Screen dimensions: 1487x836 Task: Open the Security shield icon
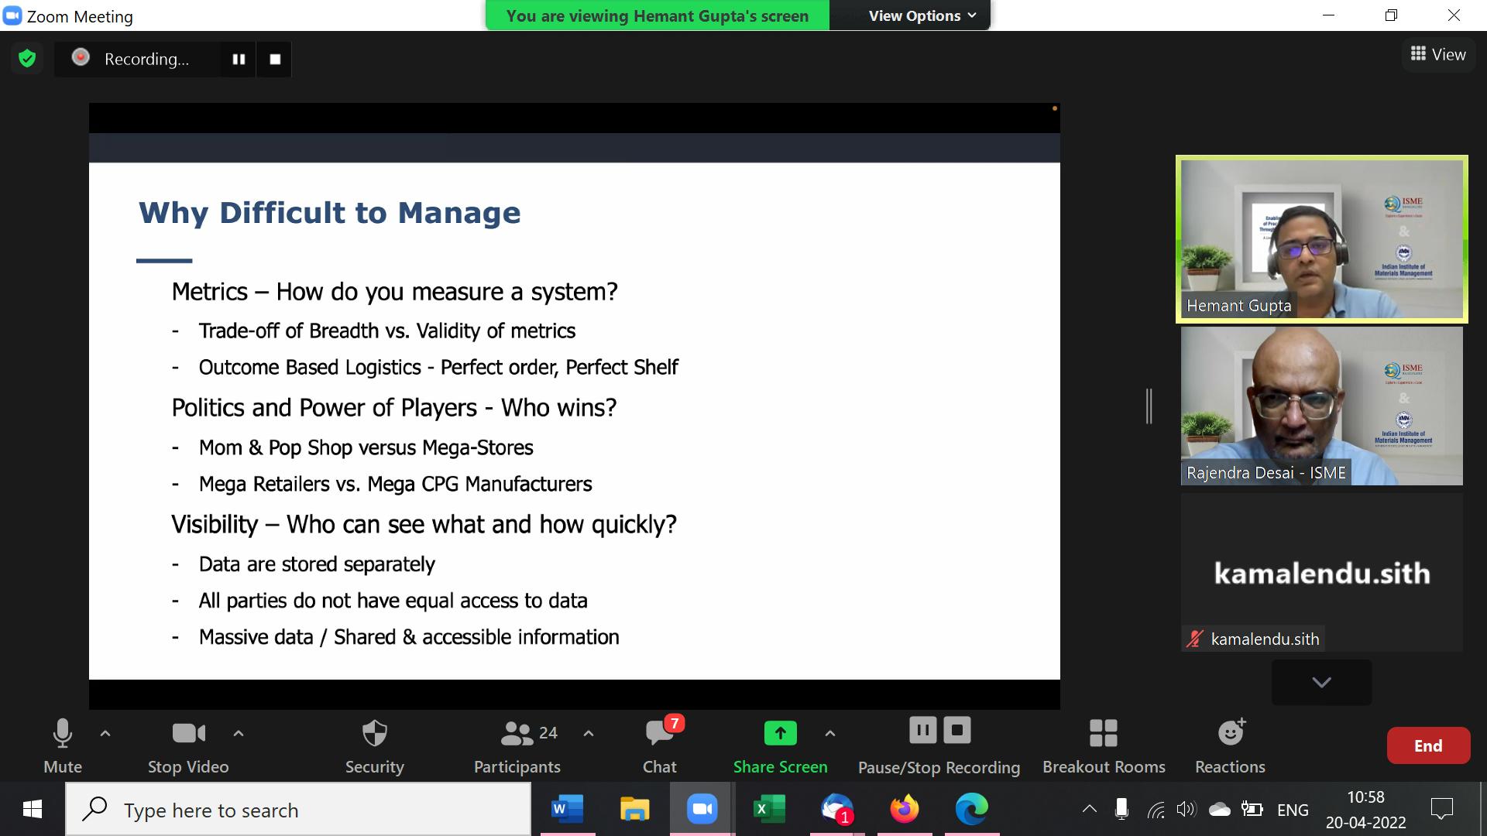click(374, 734)
